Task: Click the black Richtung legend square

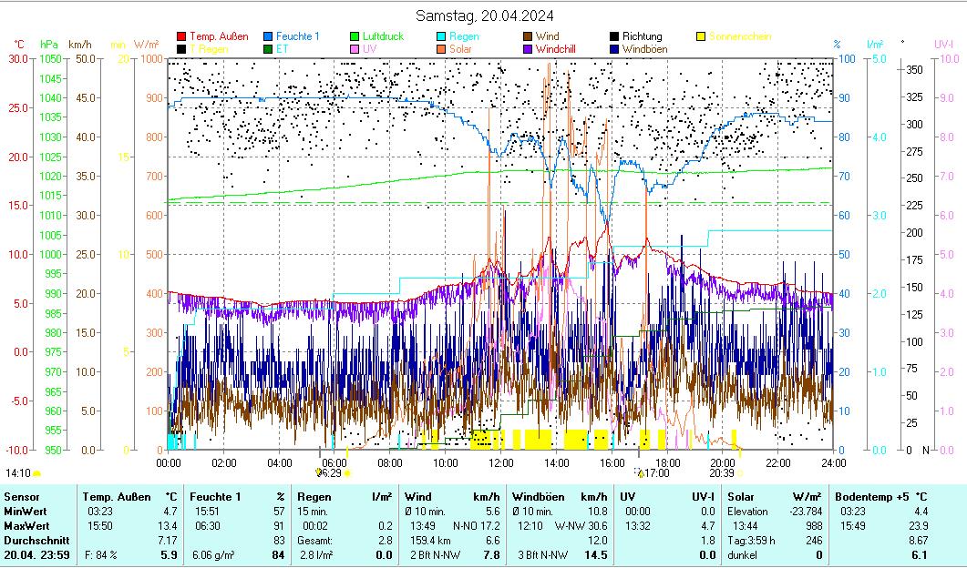Action: [615, 36]
